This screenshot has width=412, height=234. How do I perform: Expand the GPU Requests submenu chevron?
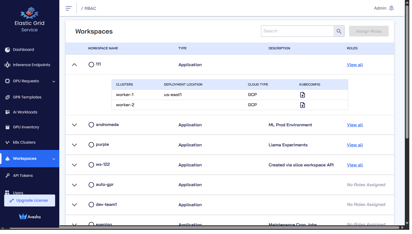(54, 81)
